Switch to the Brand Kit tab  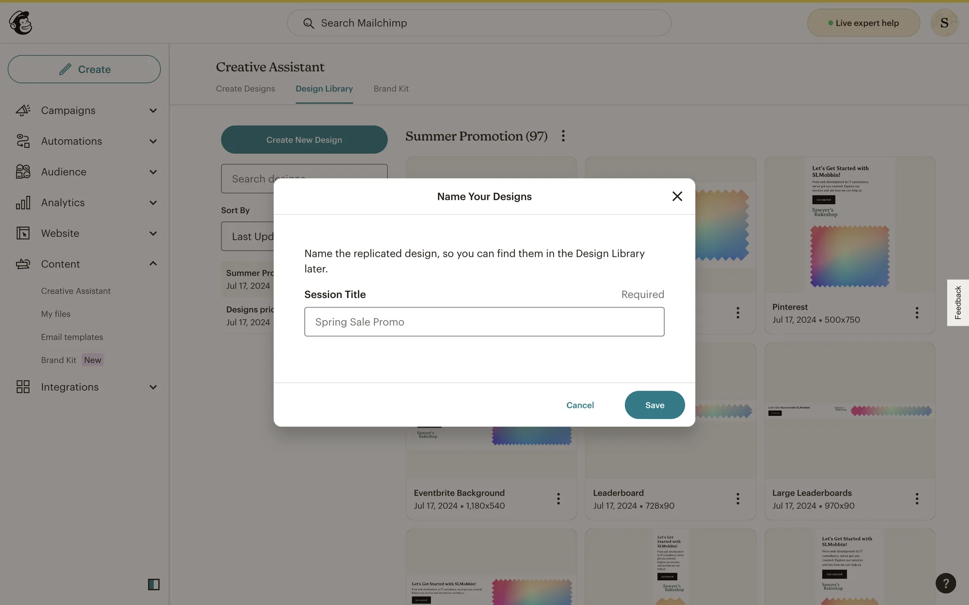[391, 89]
